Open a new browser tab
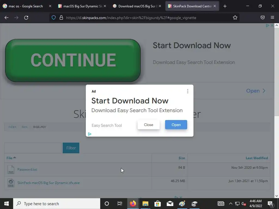 pos(225,6)
